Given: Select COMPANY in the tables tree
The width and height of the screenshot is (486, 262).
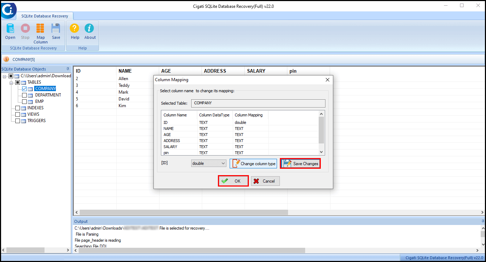Looking at the screenshot, I should pyautogui.click(x=45, y=89).
